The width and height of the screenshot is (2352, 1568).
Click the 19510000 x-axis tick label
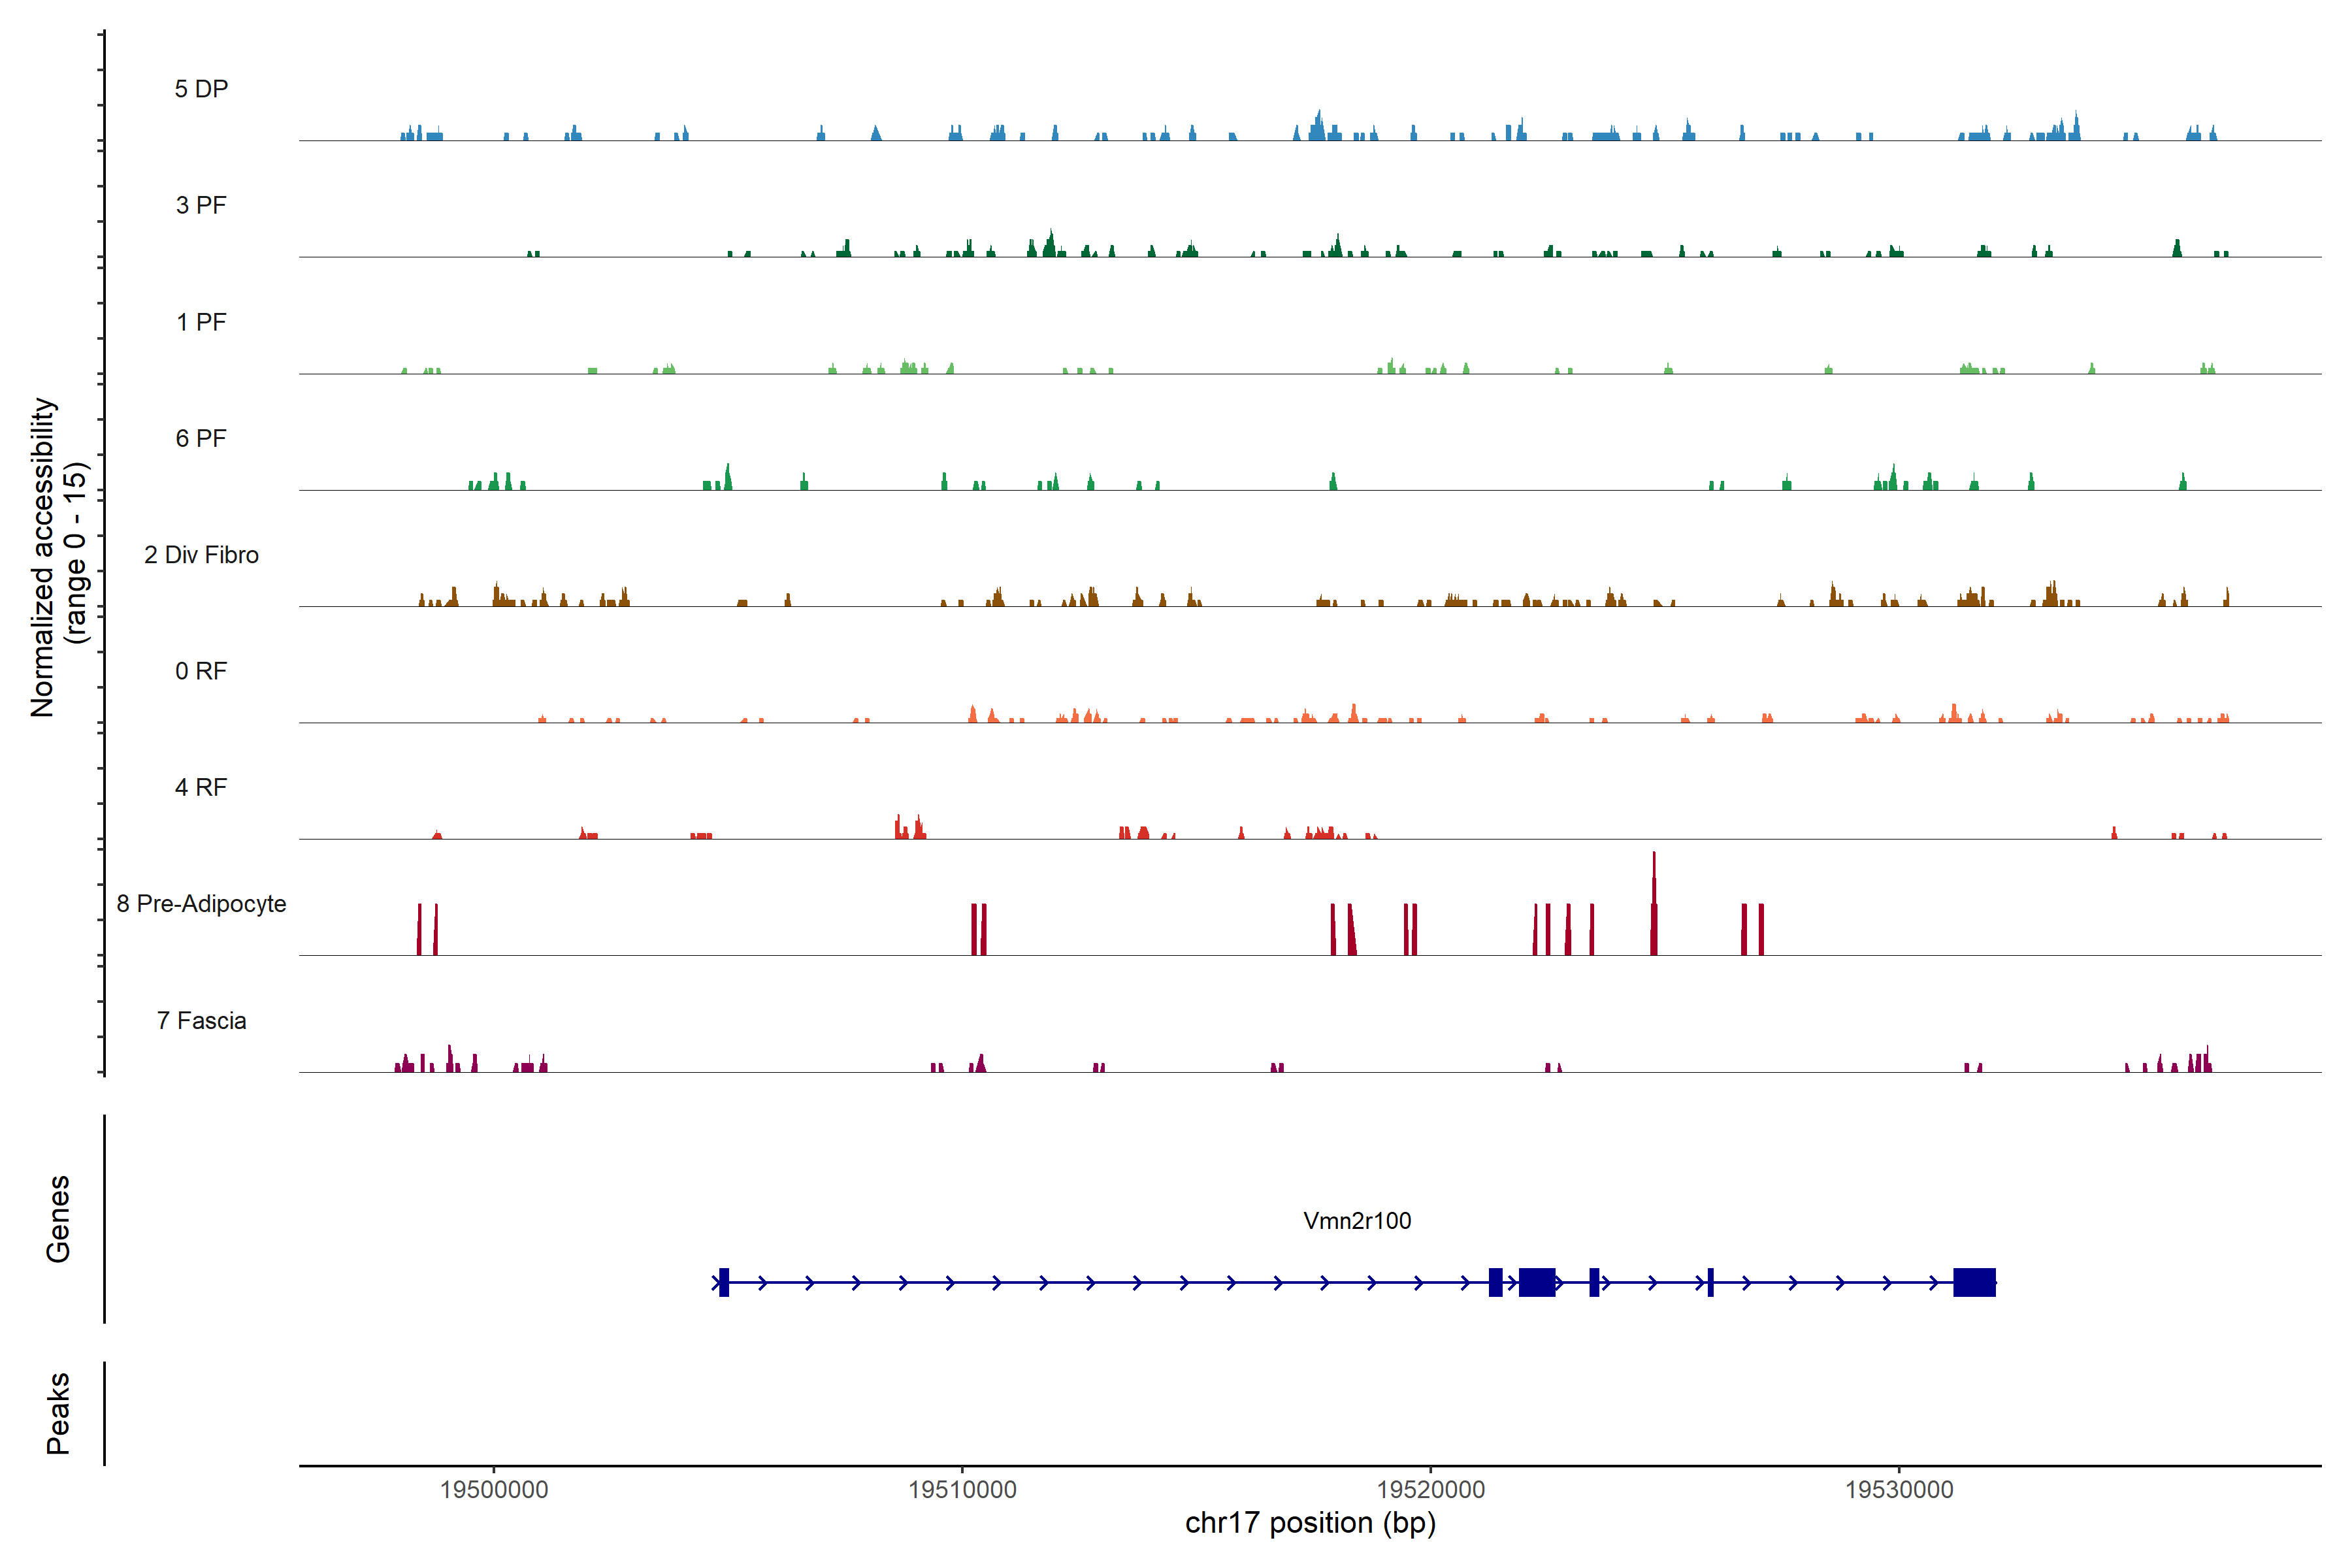click(962, 1489)
